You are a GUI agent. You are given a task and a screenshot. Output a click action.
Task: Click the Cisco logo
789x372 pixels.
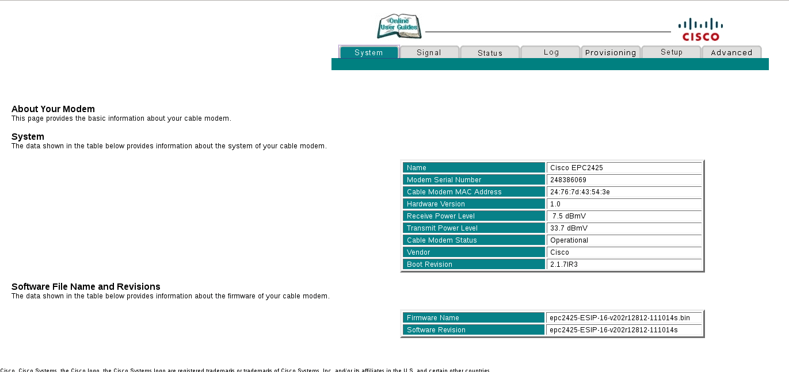700,29
